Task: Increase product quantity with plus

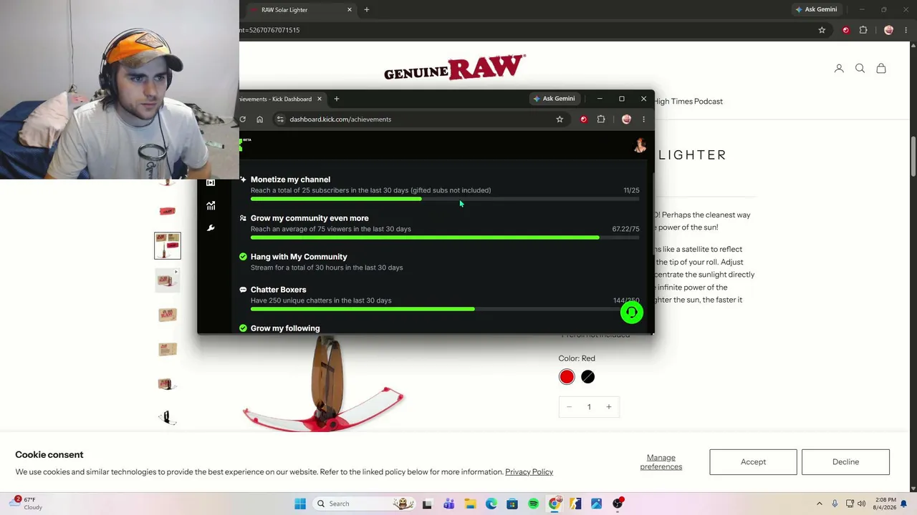Action: [609, 407]
